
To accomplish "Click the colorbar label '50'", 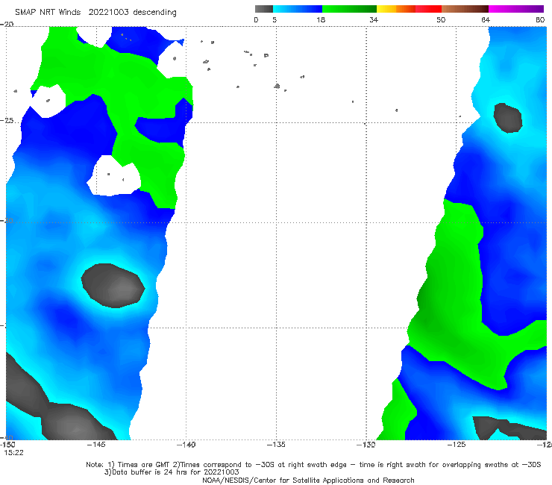I will click(441, 19).
